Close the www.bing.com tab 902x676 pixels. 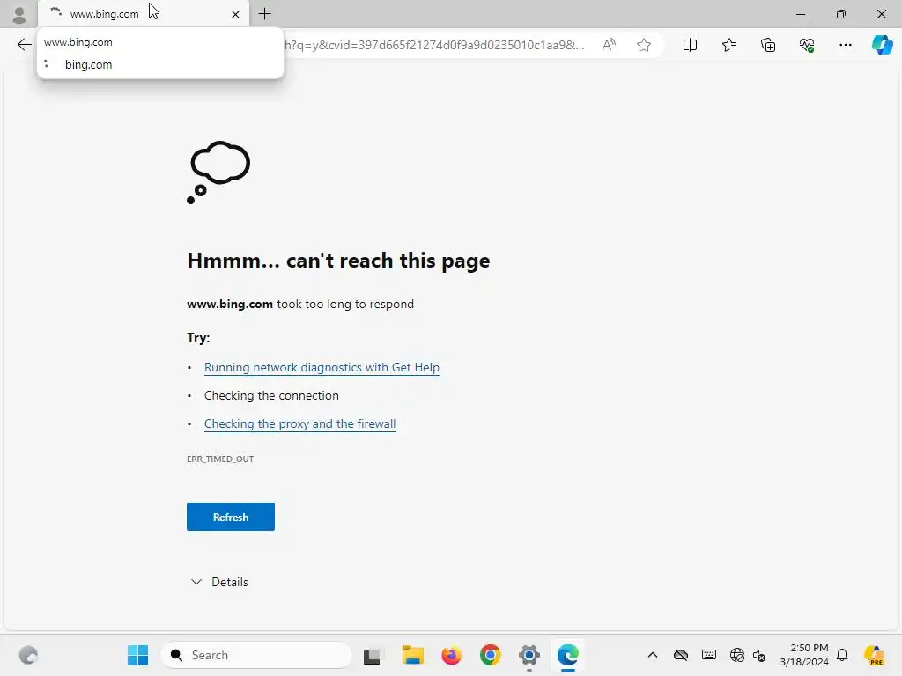point(235,14)
